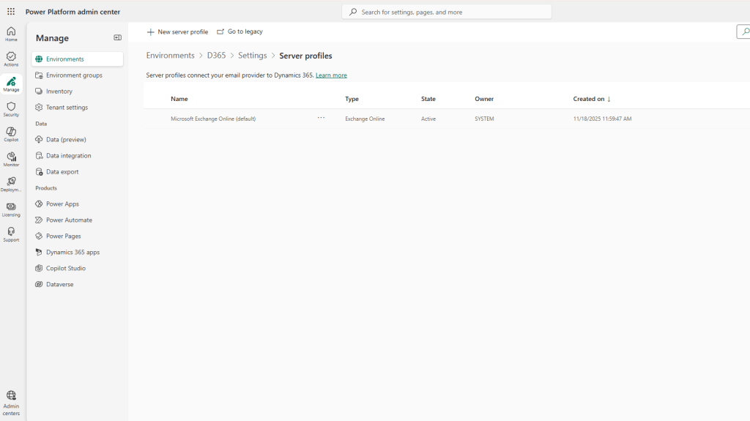Viewport: 750px width, 421px height.
Task: Select Tenant settings in Manage menu
Action: tap(67, 108)
